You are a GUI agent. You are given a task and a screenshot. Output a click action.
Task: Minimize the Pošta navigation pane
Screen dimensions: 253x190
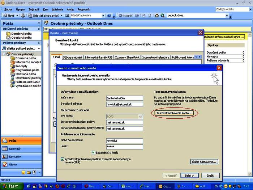39,23
